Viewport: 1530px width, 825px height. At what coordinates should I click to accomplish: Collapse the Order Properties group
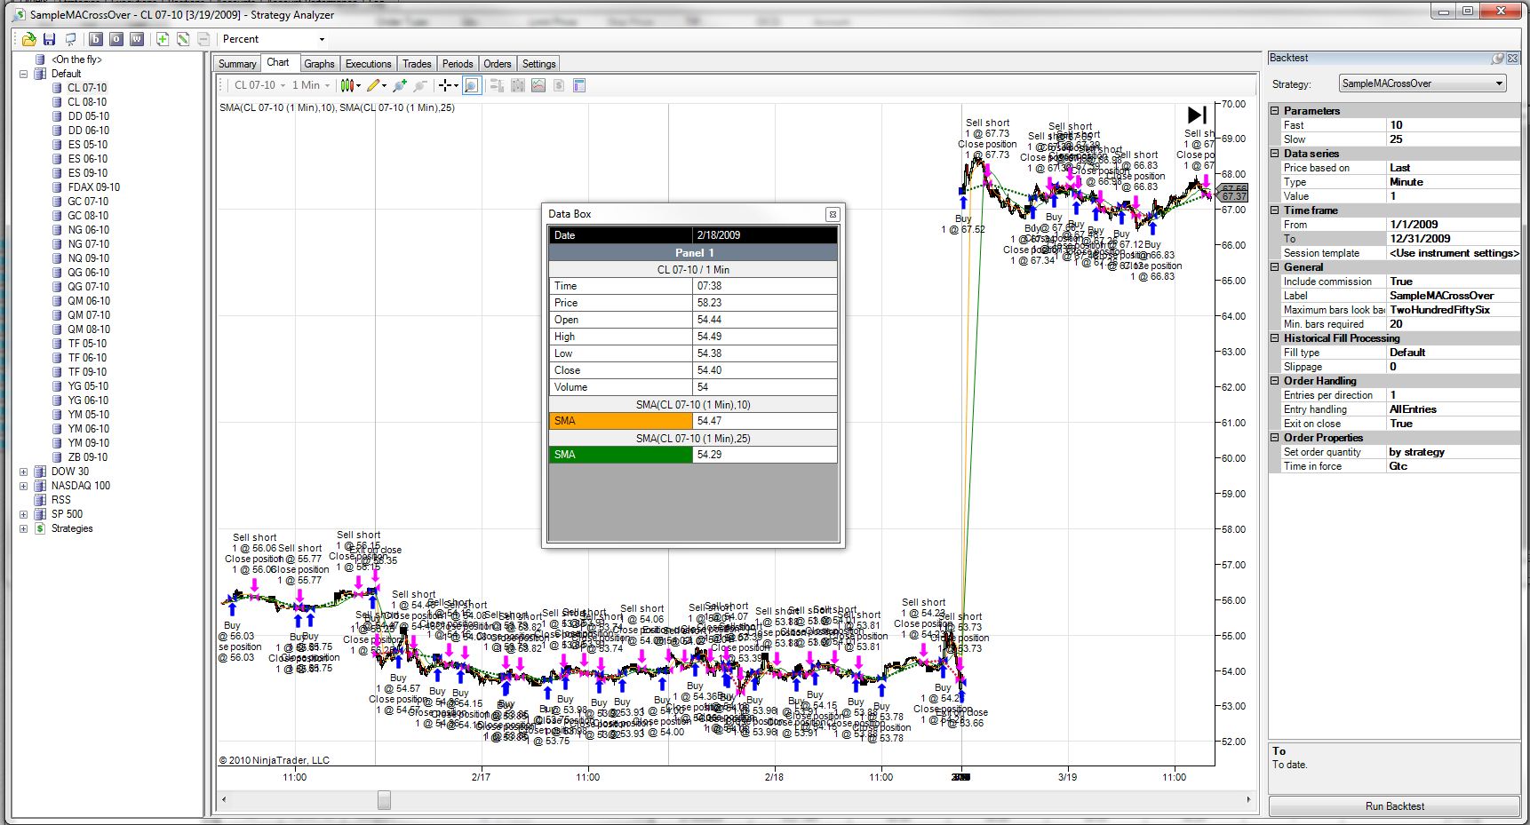pyautogui.click(x=1275, y=438)
